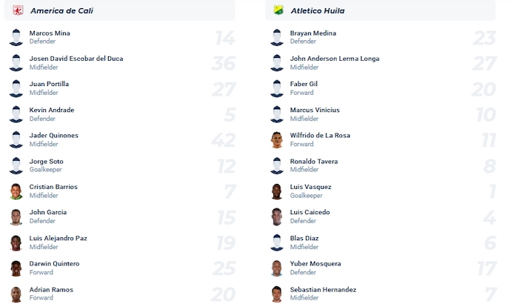This screenshot has width=511, height=304.
Task: View Jorge Soto goalkeeper profile
Action: (x=46, y=162)
